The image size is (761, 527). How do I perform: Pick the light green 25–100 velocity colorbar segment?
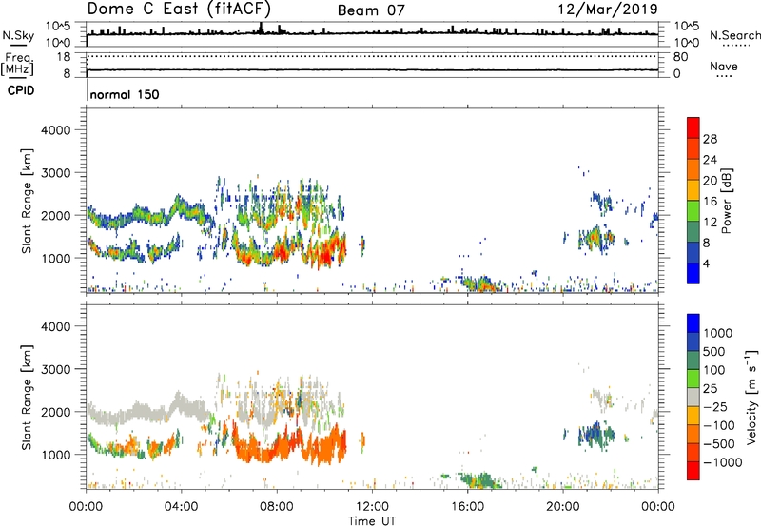(x=693, y=379)
